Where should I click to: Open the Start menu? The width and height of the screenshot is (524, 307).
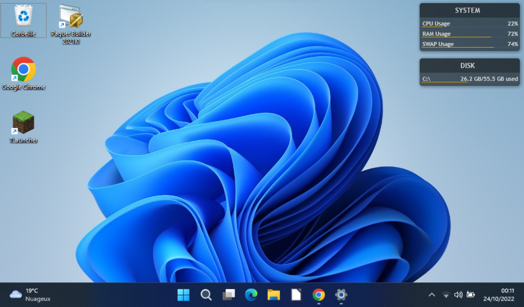(x=183, y=295)
